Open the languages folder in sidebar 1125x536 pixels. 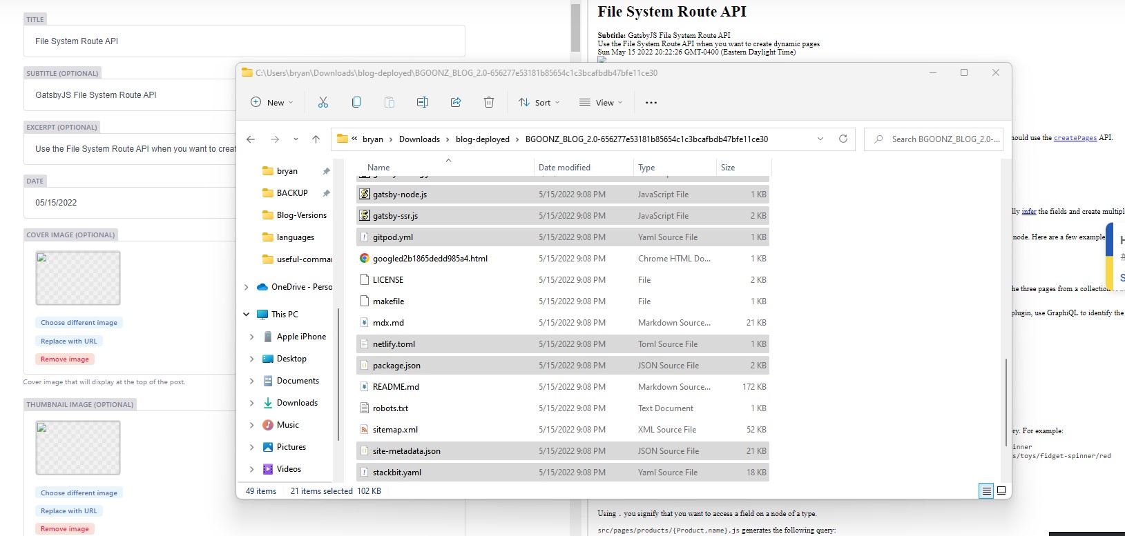tap(288, 237)
